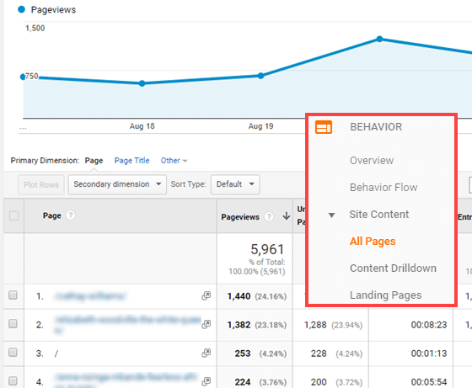Open homepage row 3 external link icon
Screen dimensions: 472x388
(x=206, y=353)
